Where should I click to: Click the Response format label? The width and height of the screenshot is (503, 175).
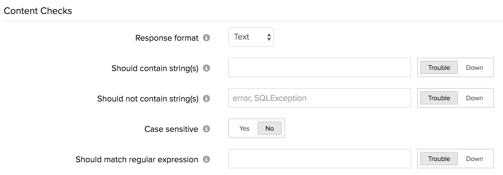[x=167, y=38]
